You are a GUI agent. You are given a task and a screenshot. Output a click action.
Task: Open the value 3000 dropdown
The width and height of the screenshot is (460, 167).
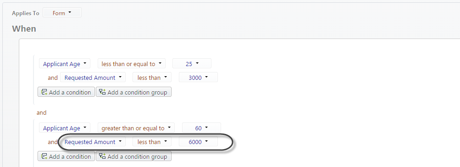point(198,78)
